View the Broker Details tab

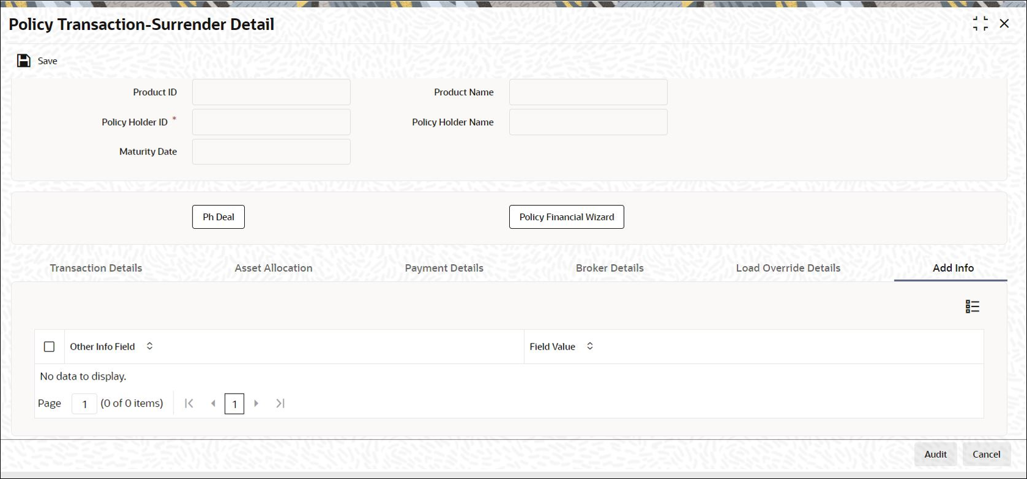[x=609, y=268]
